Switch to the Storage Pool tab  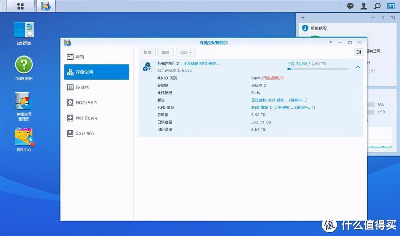(97, 87)
